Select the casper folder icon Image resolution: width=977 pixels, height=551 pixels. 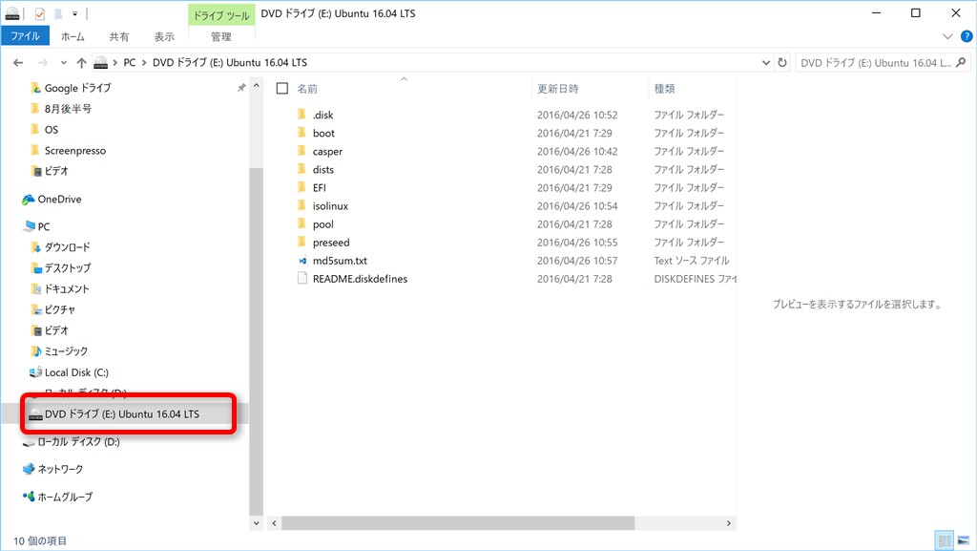[x=302, y=151]
